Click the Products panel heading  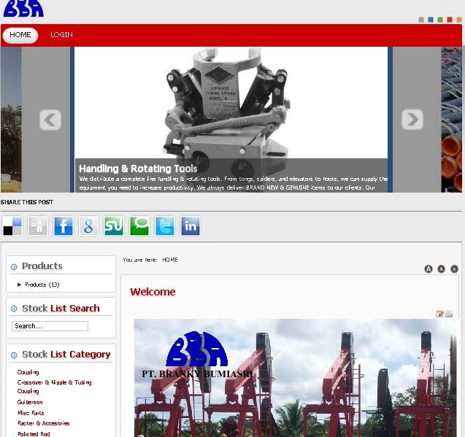pos(42,266)
